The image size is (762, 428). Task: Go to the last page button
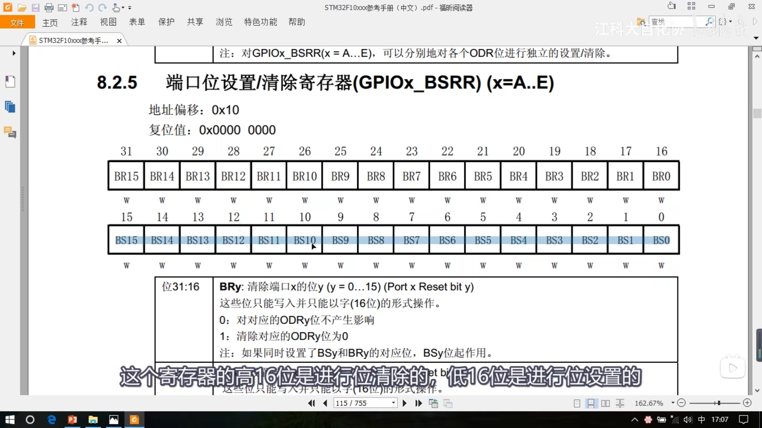419,403
